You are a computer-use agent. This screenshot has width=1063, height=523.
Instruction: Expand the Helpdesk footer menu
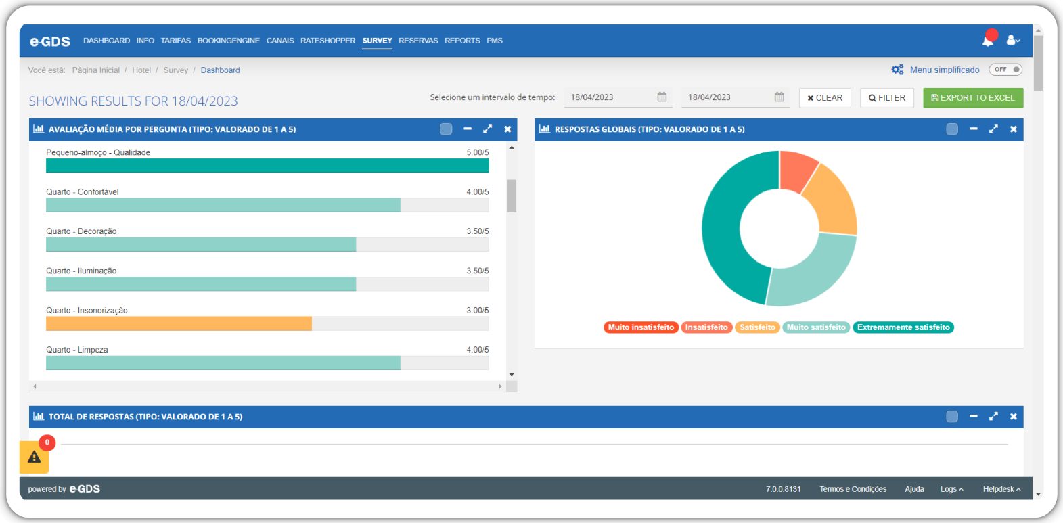point(1001,489)
